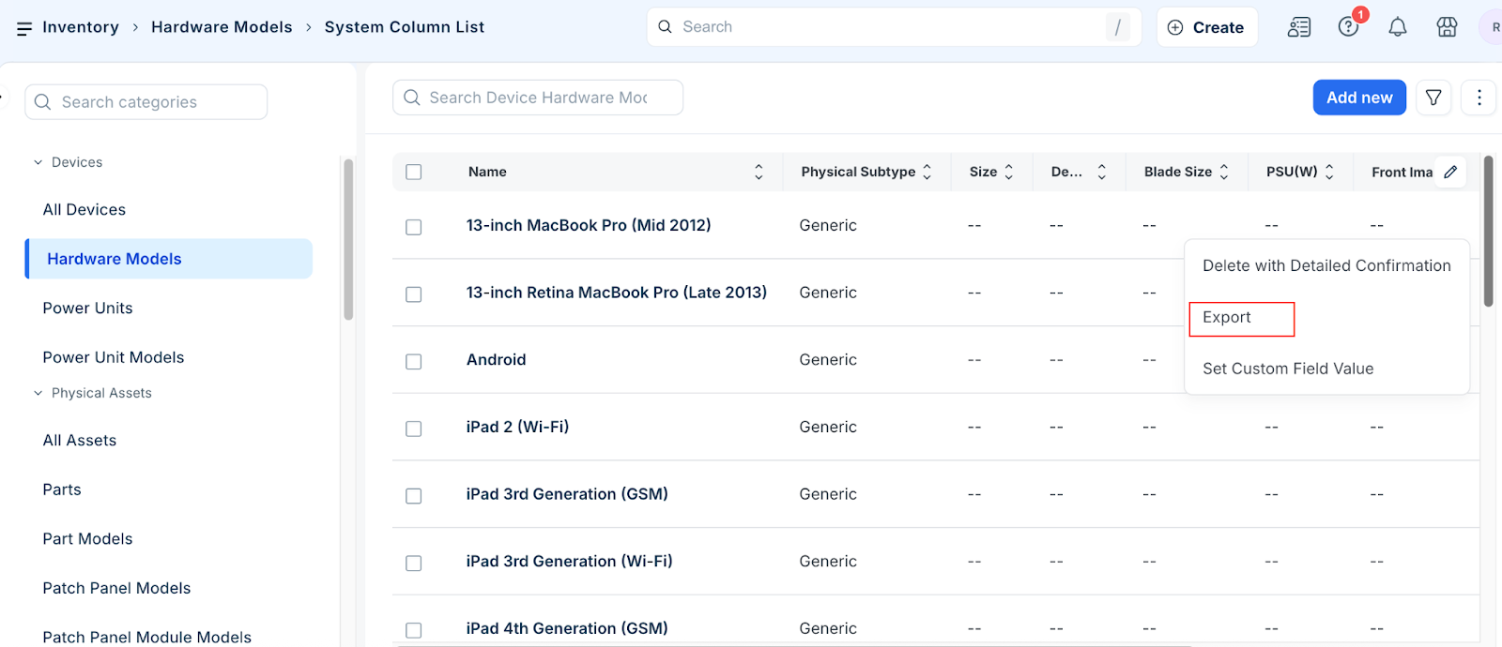Image resolution: width=1502 pixels, height=647 pixels.
Task: Click the pencil edit columns icon
Action: pyautogui.click(x=1450, y=172)
